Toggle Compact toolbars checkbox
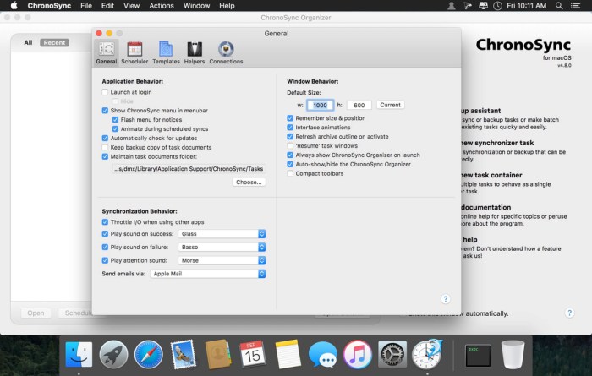 (x=291, y=173)
